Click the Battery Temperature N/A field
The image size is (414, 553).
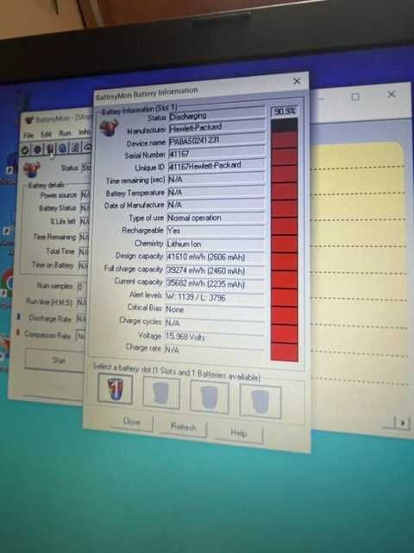216,192
